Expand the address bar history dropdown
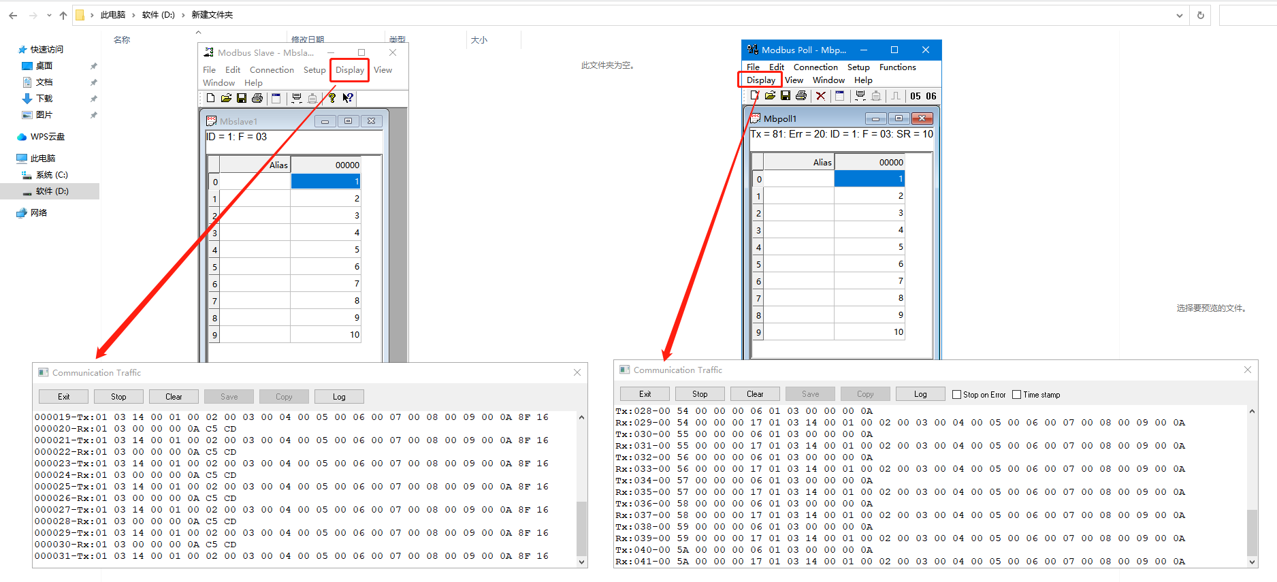This screenshot has height=582, width=1277. 1180,15
